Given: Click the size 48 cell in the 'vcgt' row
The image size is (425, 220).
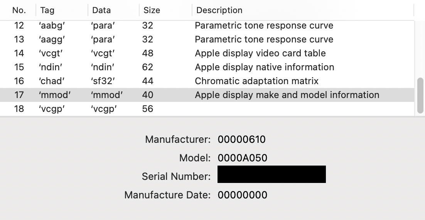Looking at the screenshot, I should pyautogui.click(x=148, y=54).
